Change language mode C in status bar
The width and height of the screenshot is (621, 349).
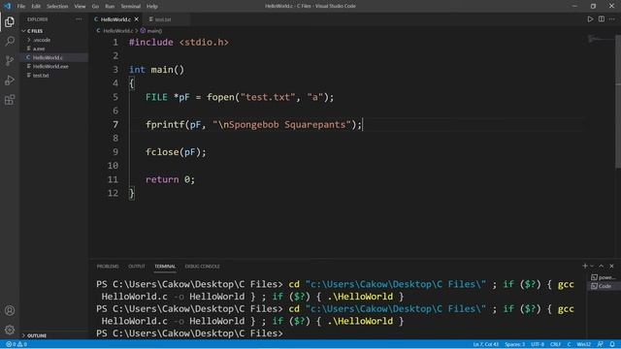[x=569, y=344]
